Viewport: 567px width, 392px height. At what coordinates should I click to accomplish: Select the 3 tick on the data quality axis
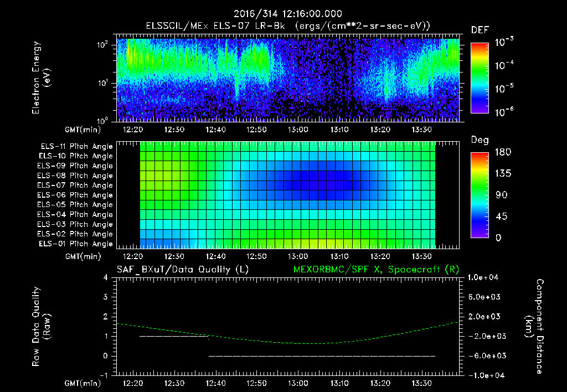pos(106,297)
